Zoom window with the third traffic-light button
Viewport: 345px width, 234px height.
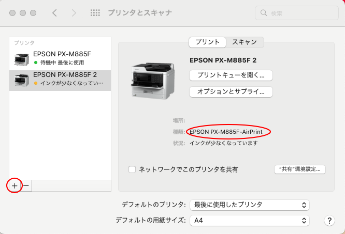(x=33, y=13)
